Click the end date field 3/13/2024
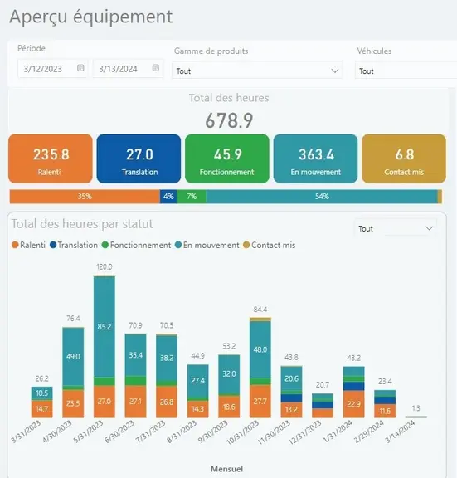The height and width of the screenshot is (478, 457). (x=128, y=69)
